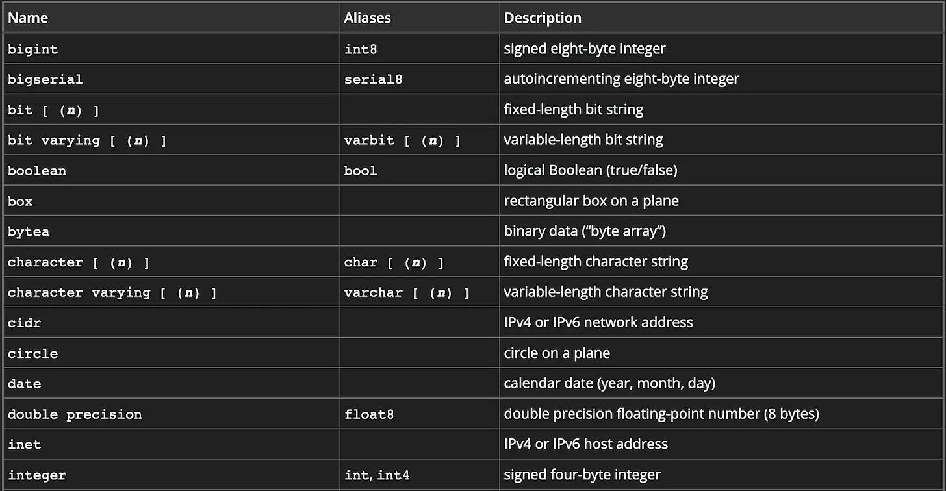
Task: Click the box type name
Action: click(20, 201)
